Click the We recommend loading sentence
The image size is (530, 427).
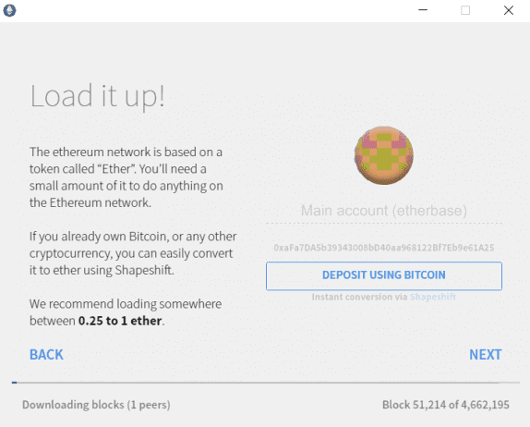click(126, 312)
